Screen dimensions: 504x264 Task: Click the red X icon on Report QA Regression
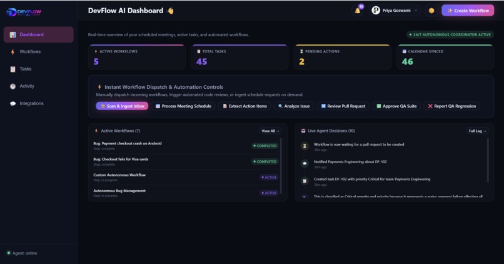pyautogui.click(x=430, y=106)
